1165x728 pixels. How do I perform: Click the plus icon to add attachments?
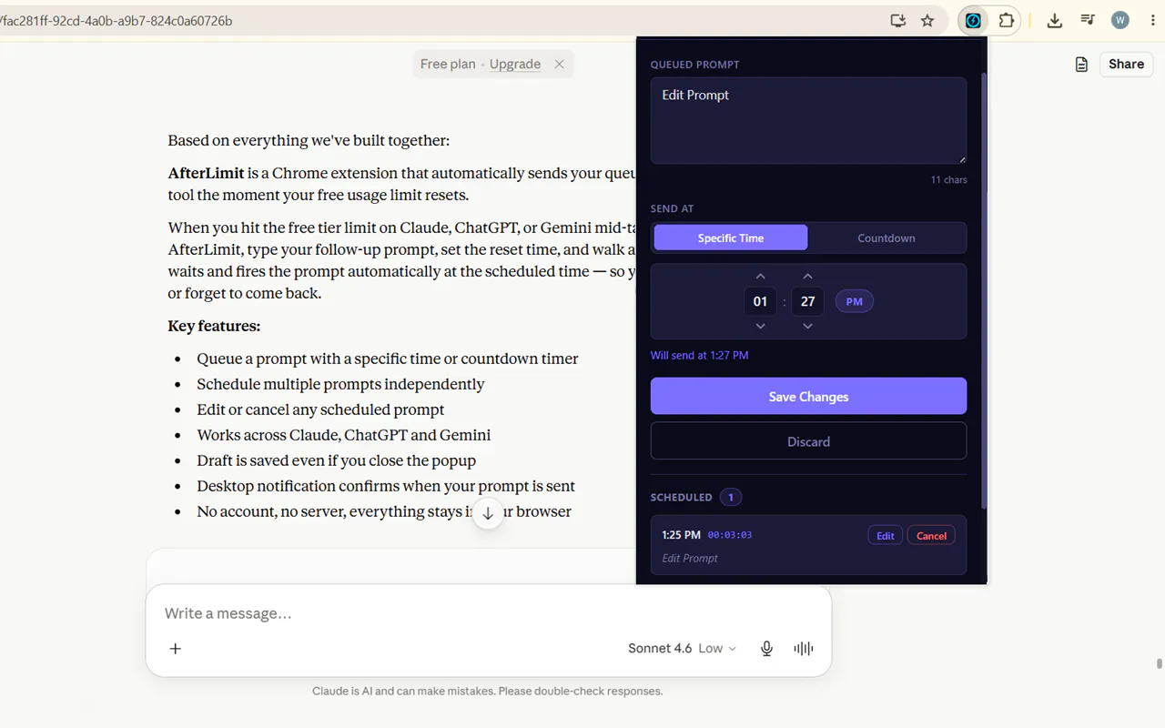pyautogui.click(x=176, y=649)
